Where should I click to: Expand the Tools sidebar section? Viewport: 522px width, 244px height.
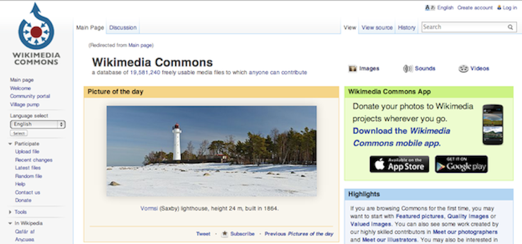point(10,212)
